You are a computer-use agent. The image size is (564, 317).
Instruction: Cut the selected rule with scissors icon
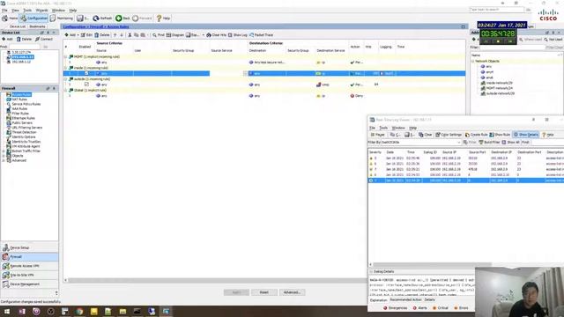click(130, 35)
